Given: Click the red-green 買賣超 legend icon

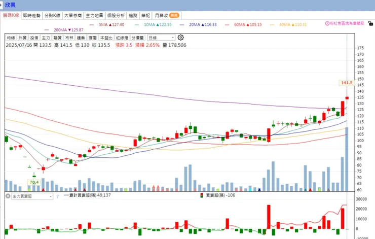Looking at the screenshot, I should click(202, 195).
